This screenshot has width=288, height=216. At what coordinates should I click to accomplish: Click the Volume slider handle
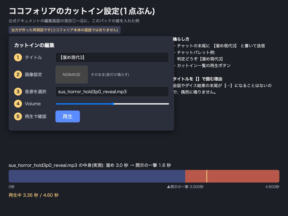click(112, 104)
